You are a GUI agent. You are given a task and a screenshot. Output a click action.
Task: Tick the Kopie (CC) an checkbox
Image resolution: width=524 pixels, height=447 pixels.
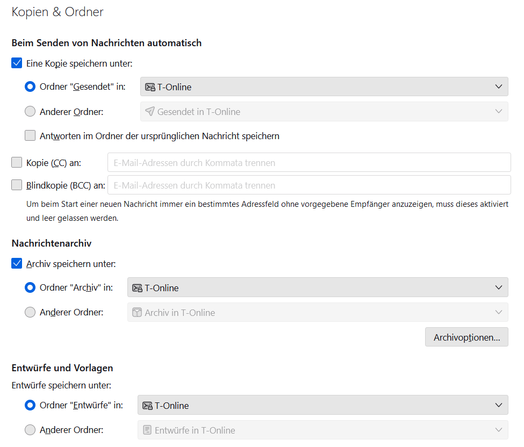pos(17,163)
